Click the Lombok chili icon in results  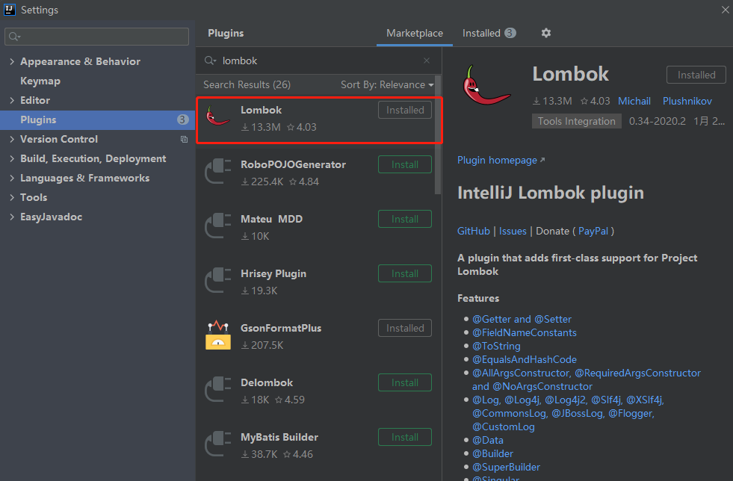point(218,117)
